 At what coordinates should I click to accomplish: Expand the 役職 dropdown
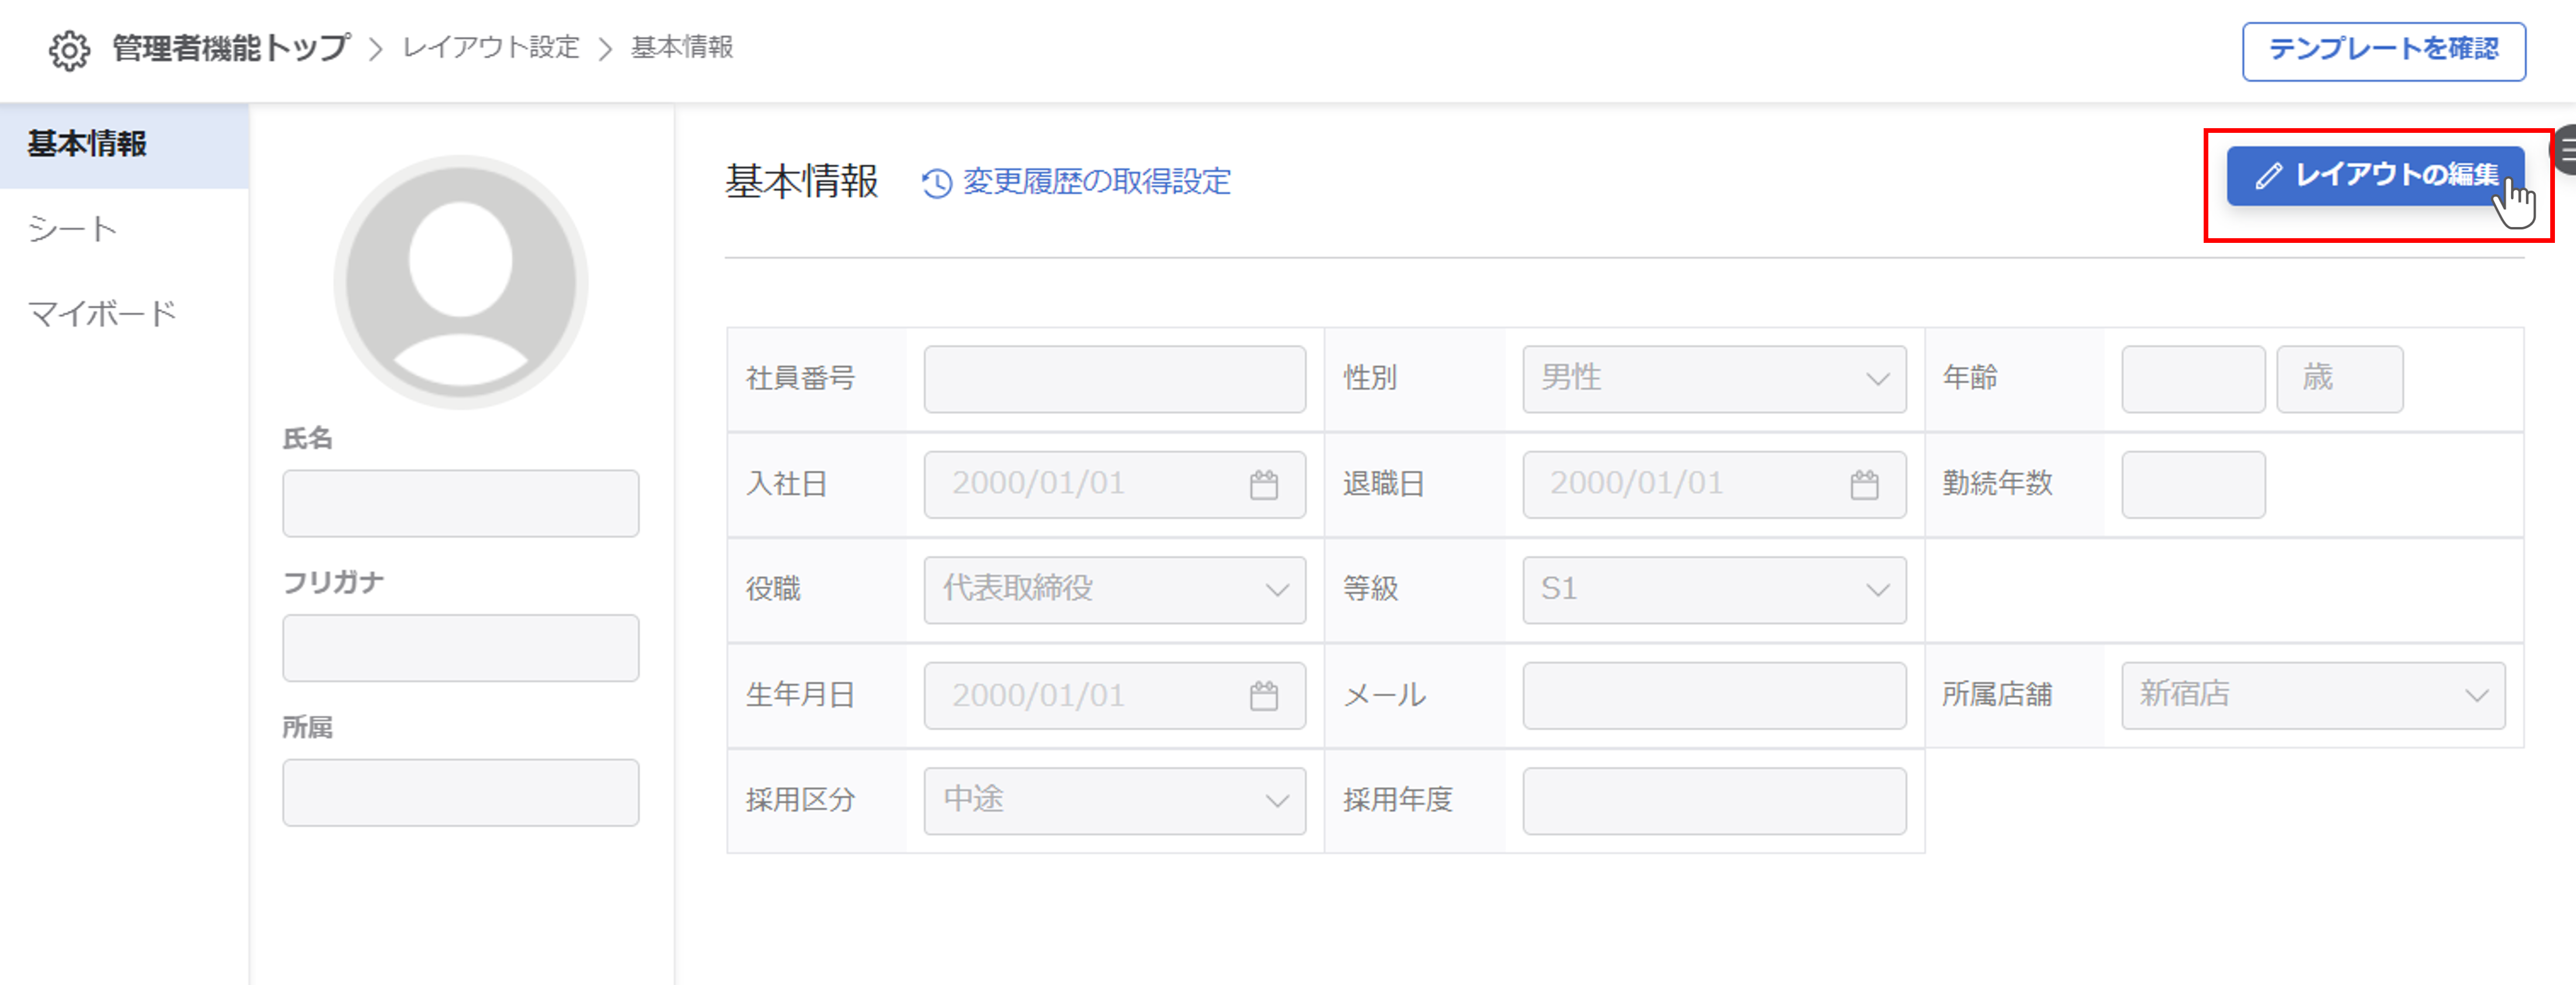click(x=1114, y=590)
